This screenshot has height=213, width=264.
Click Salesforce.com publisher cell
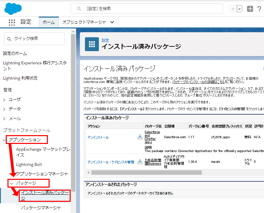click(175, 137)
